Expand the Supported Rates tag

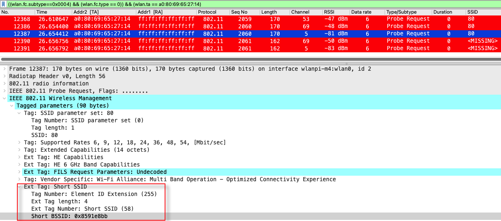(x=19, y=143)
